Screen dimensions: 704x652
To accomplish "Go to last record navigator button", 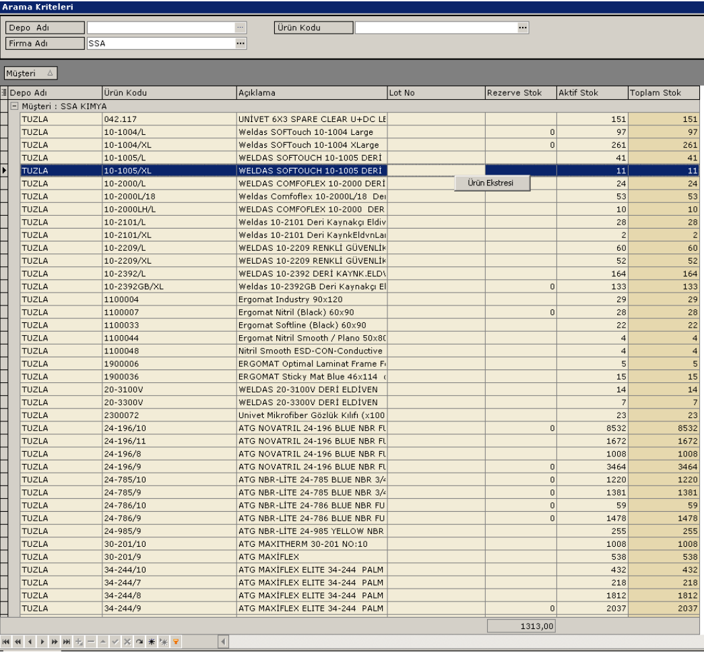I will coord(67,642).
